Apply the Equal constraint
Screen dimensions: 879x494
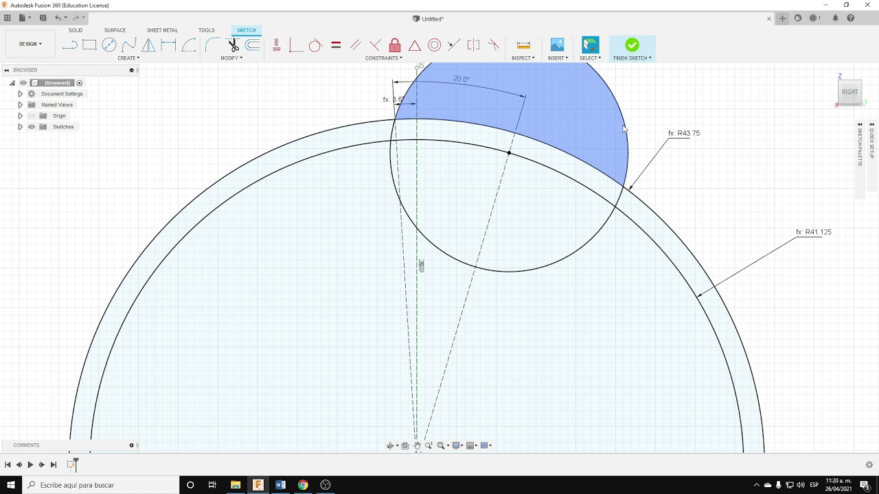click(336, 45)
